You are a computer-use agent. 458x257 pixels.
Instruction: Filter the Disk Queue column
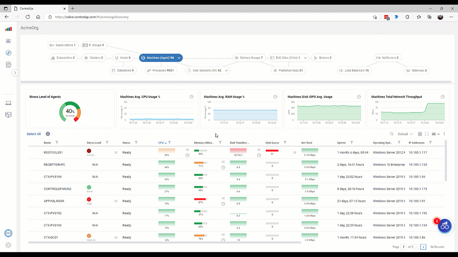(x=285, y=143)
